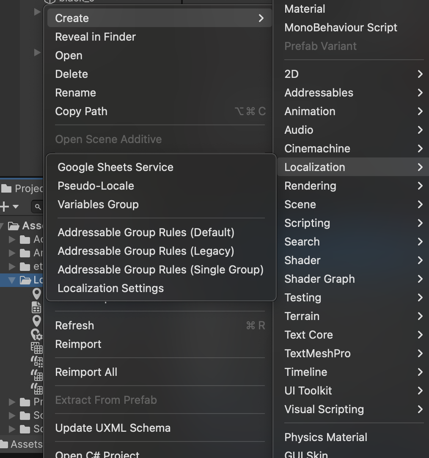Collapse the highlighted 'Lo' folder
The width and height of the screenshot is (429, 458).
pos(12,280)
